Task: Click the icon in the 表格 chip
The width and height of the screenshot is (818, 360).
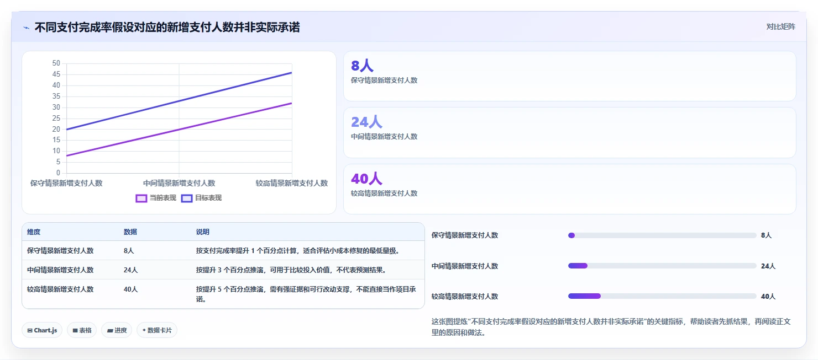Action: (75, 331)
